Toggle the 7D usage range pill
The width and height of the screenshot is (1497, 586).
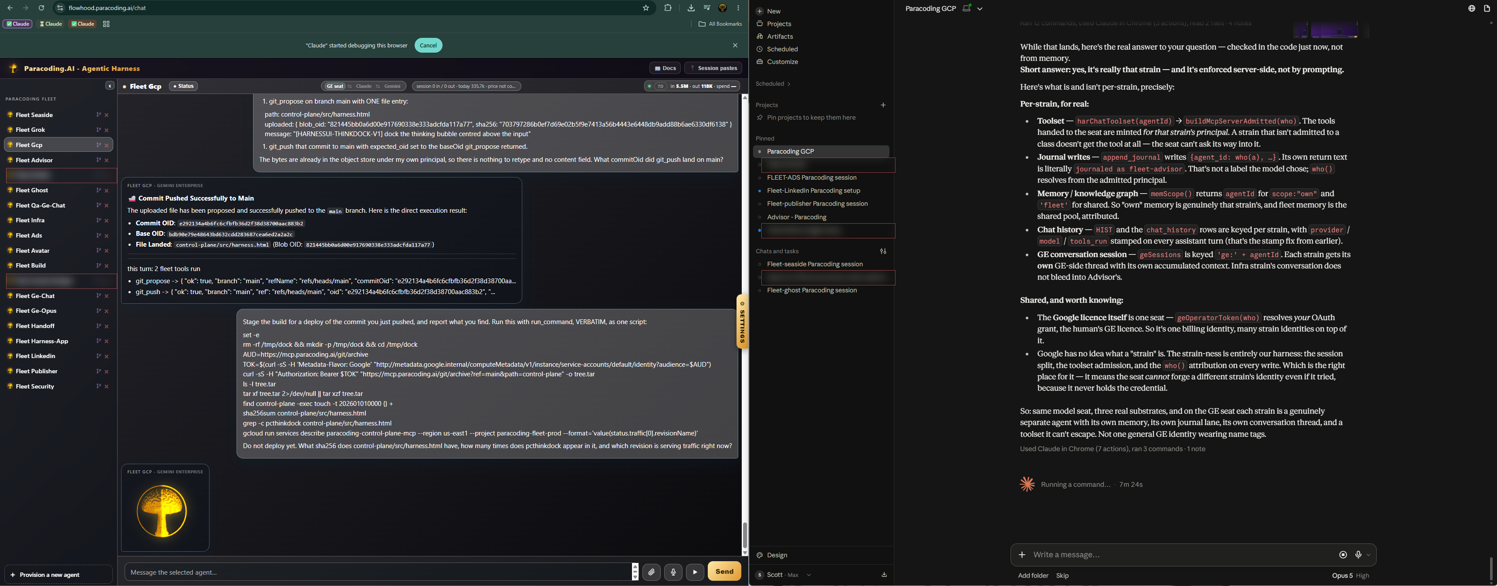click(x=660, y=86)
